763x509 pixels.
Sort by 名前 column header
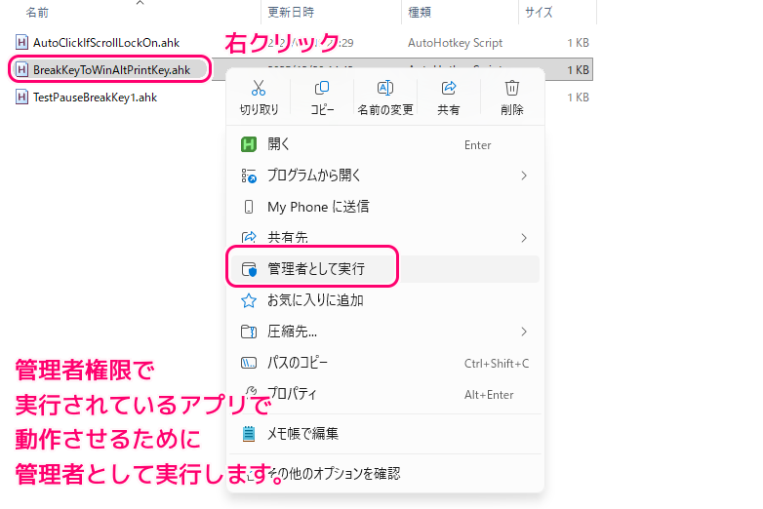37,12
